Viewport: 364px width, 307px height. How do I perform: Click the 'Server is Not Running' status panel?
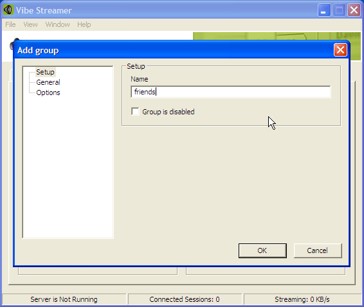64,299
